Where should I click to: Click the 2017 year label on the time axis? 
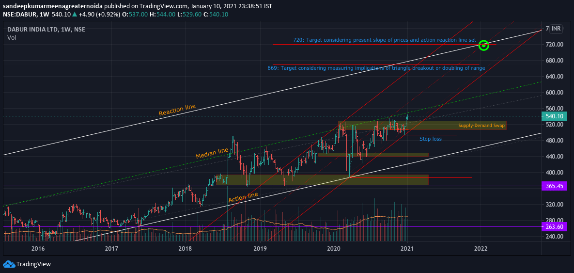[111, 248]
